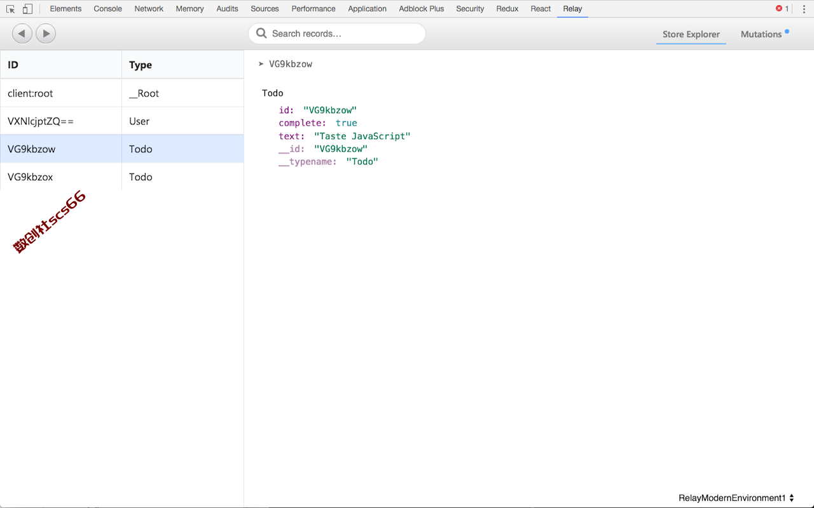Select the VXNlcjptZQ== record row

(x=121, y=121)
